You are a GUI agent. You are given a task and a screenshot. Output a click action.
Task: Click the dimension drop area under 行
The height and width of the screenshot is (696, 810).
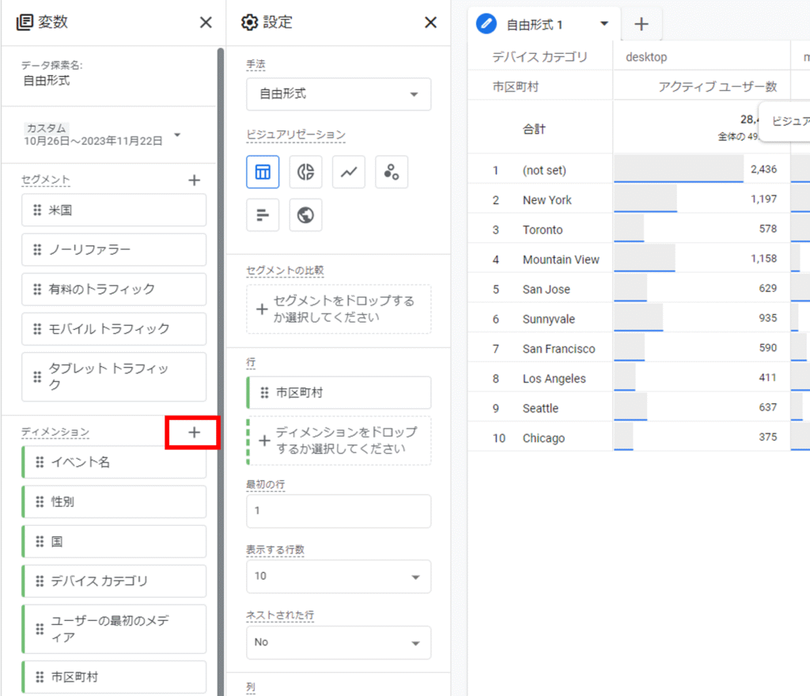tap(339, 441)
